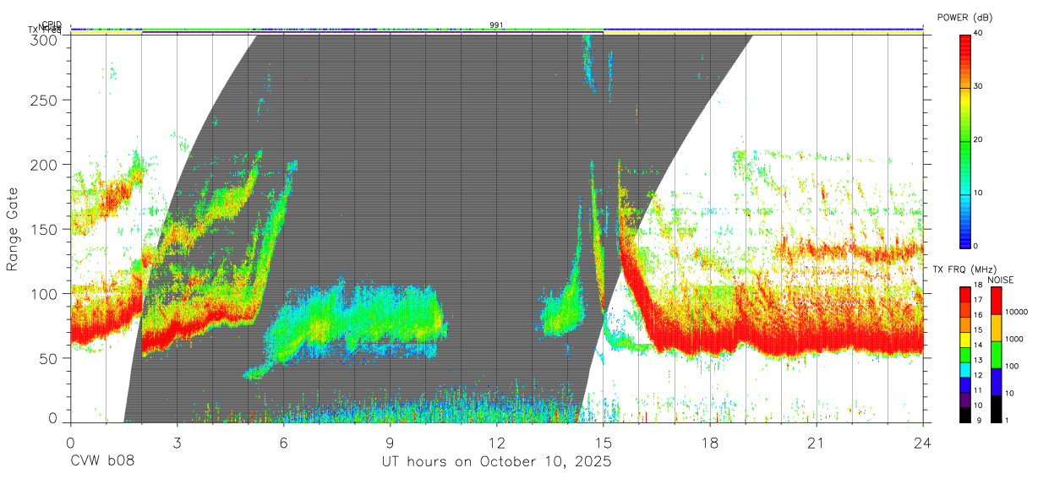
Task: Click the '40' tick on the POWER scale
Action: (x=978, y=34)
